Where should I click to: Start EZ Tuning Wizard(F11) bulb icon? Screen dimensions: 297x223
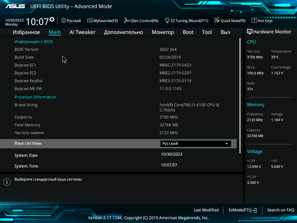click(x=167, y=20)
